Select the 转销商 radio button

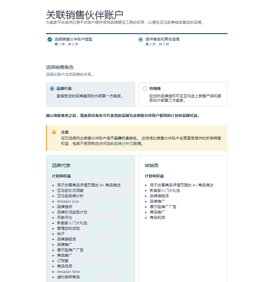pyautogui.click(x=145, y=89)
